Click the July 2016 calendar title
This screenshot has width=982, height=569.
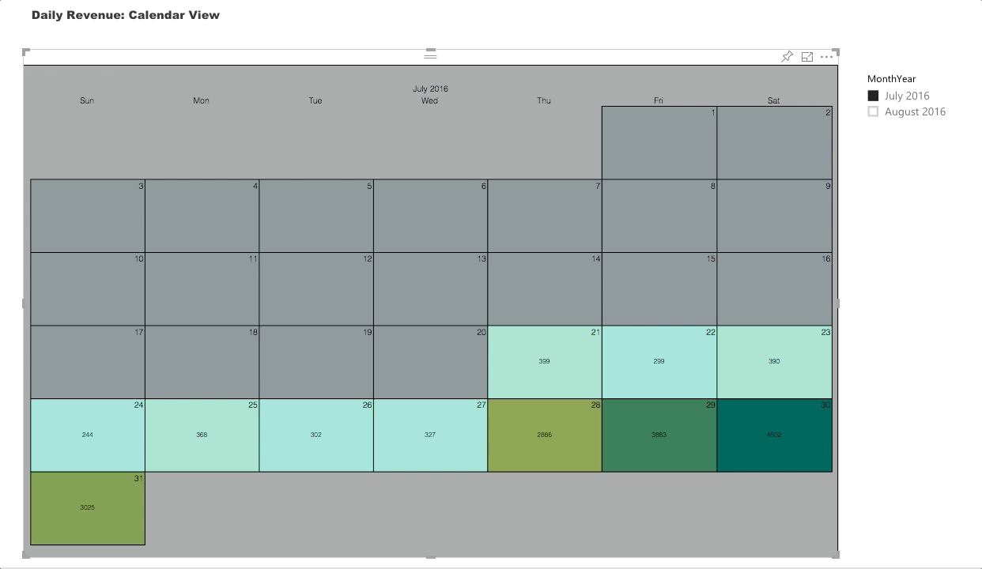[x=430, y=89]
